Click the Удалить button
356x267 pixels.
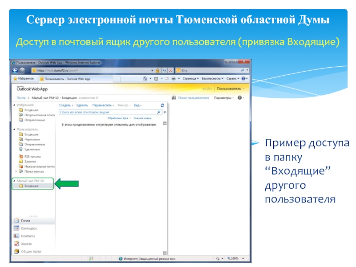pos(82,105)
